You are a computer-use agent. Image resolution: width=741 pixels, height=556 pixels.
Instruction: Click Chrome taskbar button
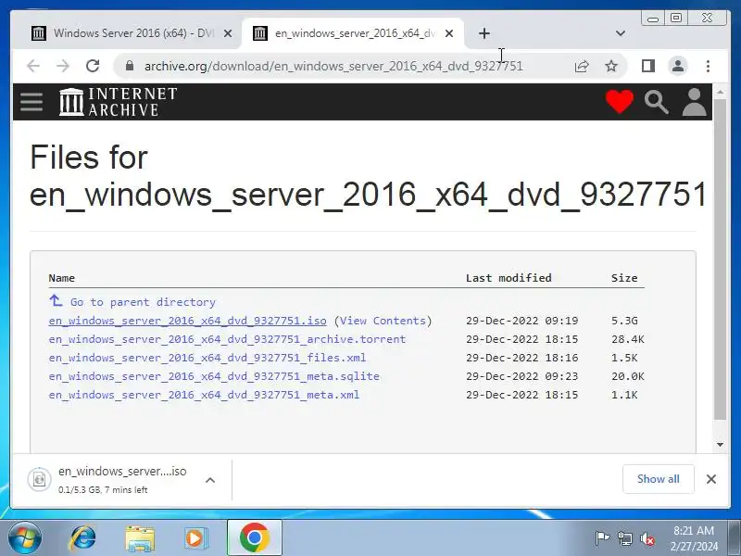254,537
